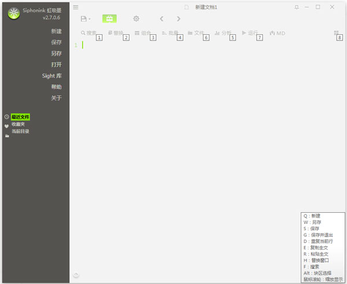Click the 新建文档1 document title
This screenshot has width=347, height=284.
tap(206, 8)
